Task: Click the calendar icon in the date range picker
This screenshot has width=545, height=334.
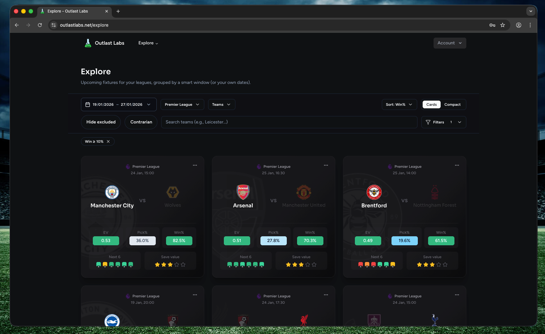Action: [x=88, y=104]
